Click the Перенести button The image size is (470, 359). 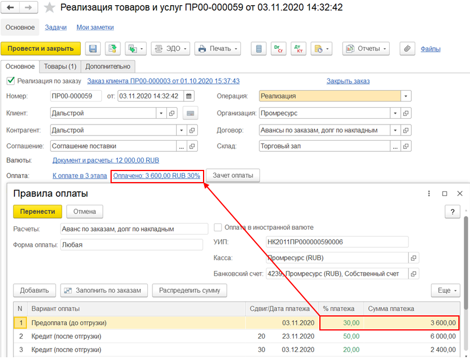tap(37, 212)
